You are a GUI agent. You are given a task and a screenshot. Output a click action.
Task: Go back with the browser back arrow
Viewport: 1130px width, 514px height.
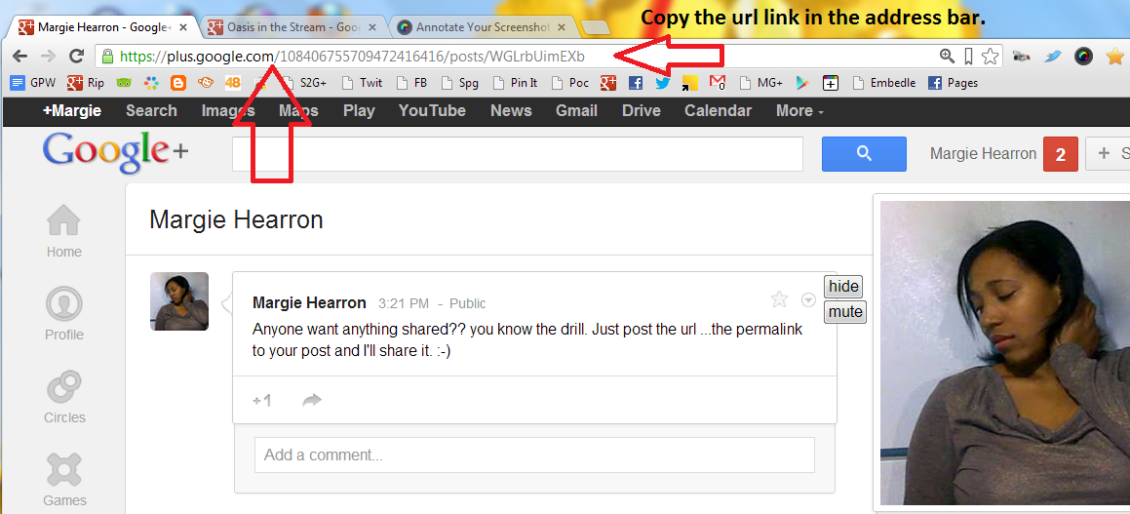(x=19, y=57)
